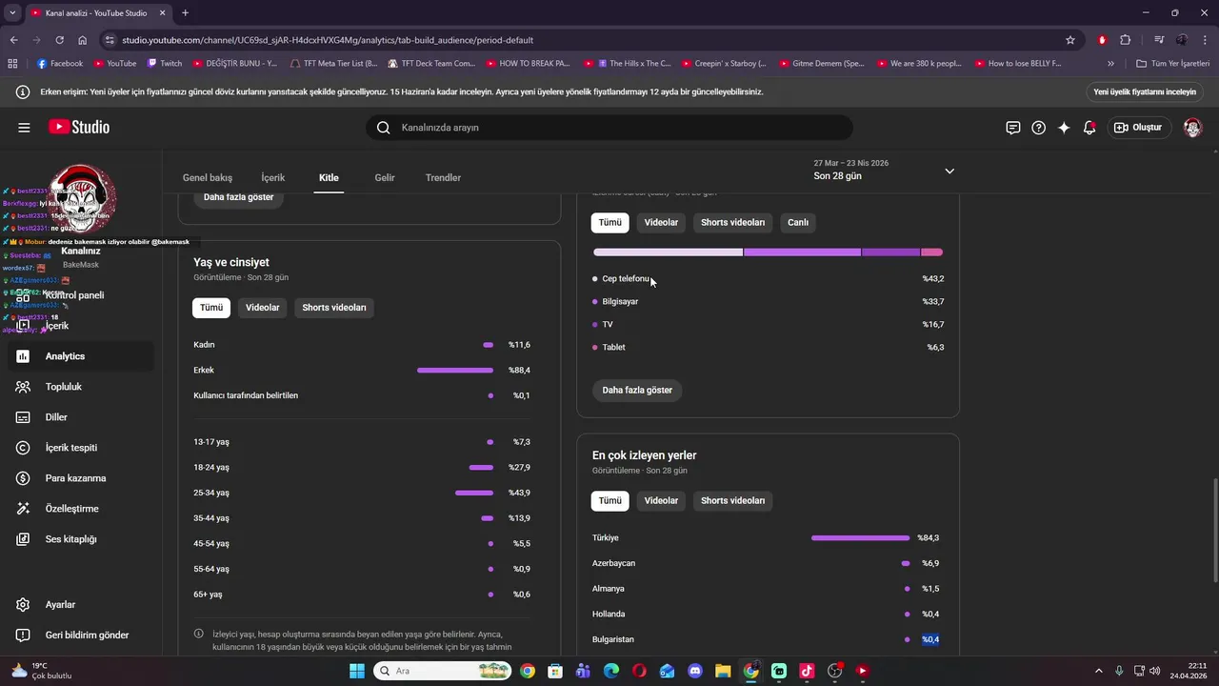1219x686 pixels.
Task: Select Shorts videoları in Yaş ve cinsiyet card
Action: 334,308
